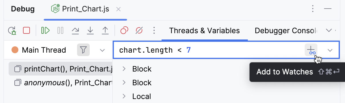
Task: Open the expression history dropdown
Action: click(x=330, y=50)
